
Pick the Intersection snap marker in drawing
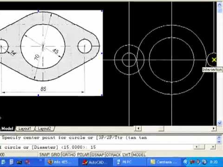click(x=214, y=60)
